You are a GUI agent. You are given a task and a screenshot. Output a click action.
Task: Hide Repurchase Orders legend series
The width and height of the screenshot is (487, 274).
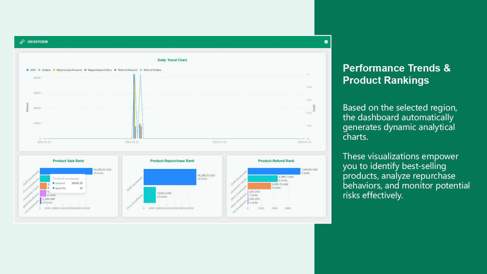[98, 70]
